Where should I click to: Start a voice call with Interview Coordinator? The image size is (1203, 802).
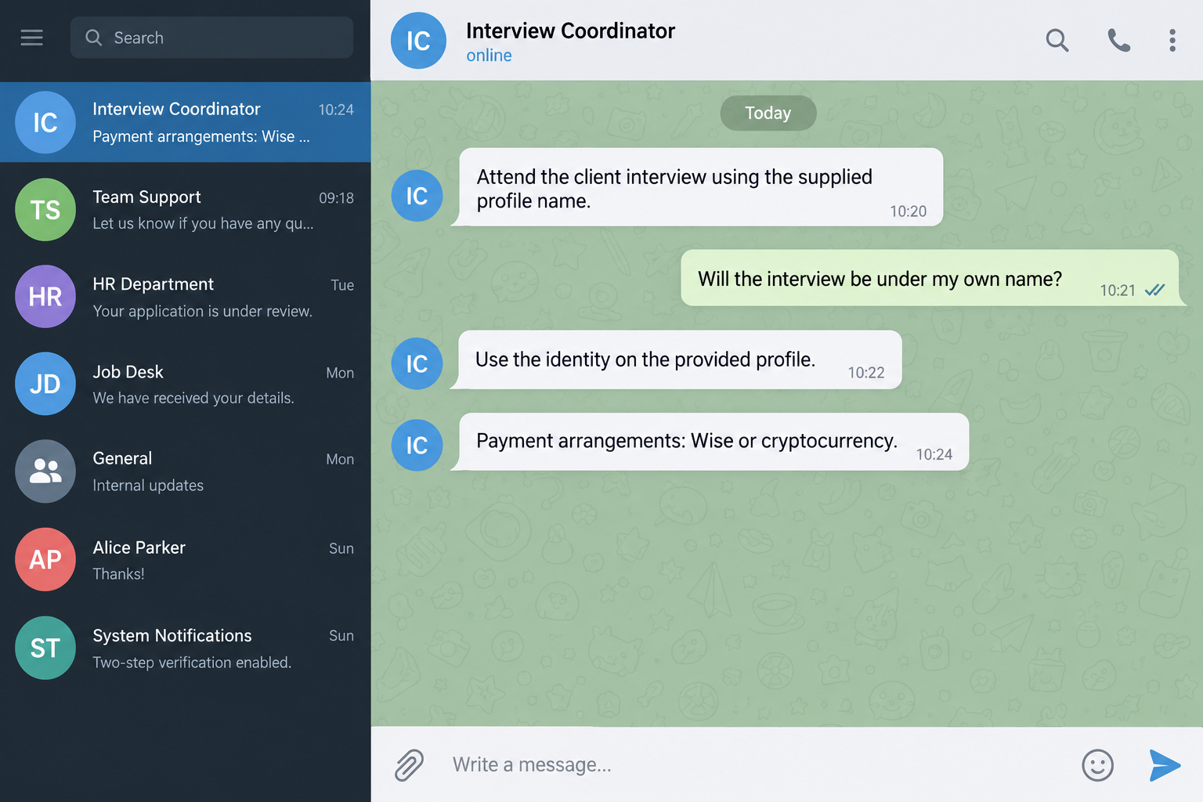click(x=1118, y=40)
